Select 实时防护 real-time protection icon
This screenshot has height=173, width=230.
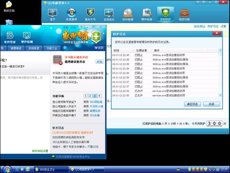[x=166, y=14]
